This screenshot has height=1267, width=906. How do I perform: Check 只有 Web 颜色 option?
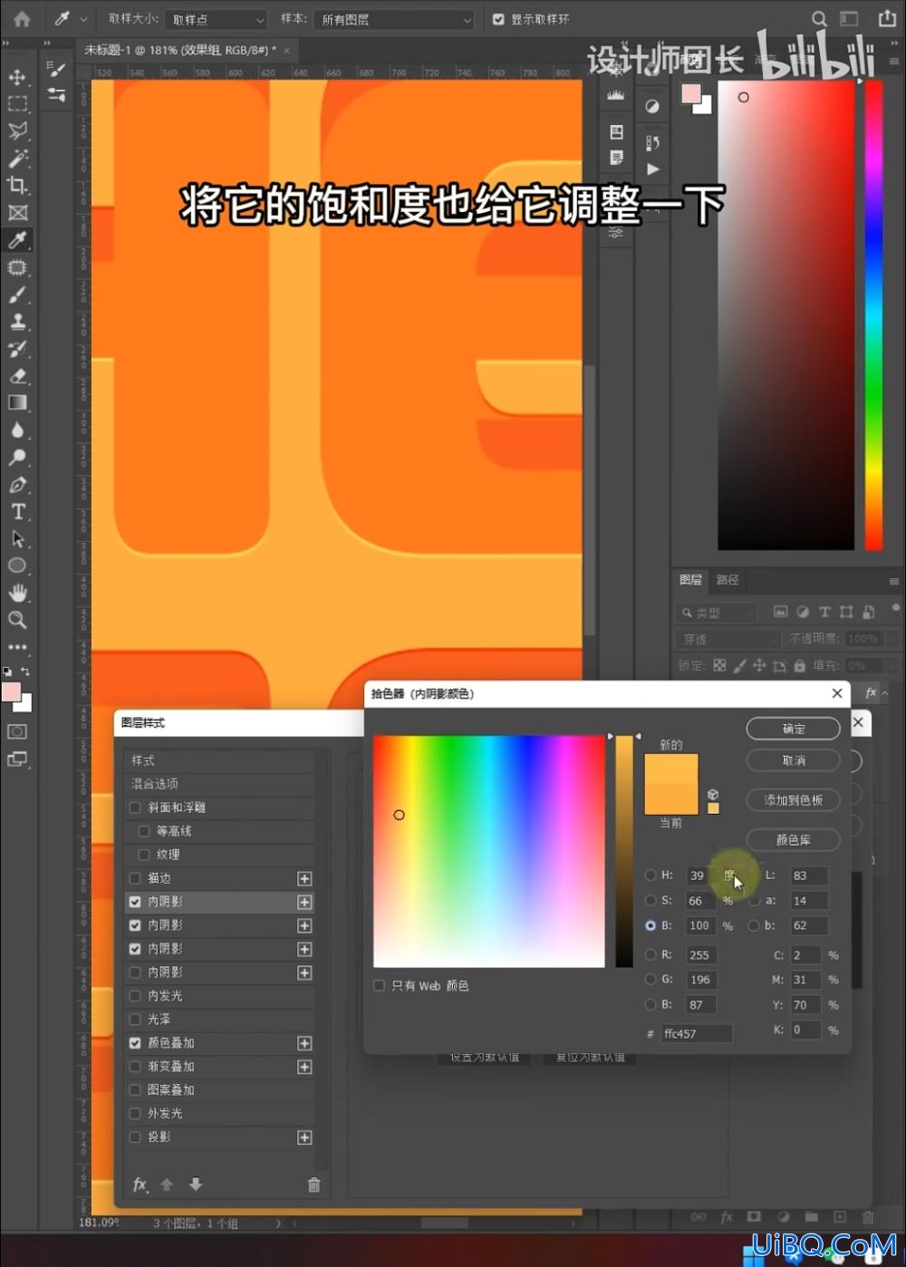(380, 985)
